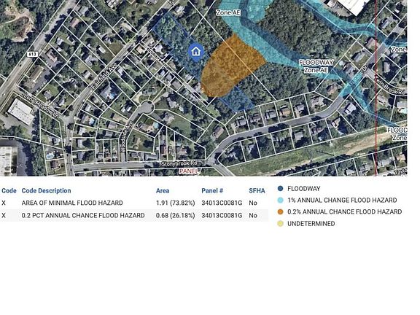
Task: Click the red PANEL label on map
Action: pos(189,171)
